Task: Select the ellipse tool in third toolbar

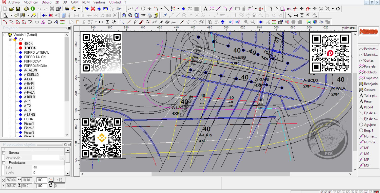Action: (x=37, y=22)
